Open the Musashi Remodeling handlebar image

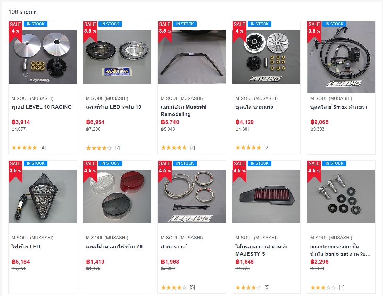[x=192, y=57]
